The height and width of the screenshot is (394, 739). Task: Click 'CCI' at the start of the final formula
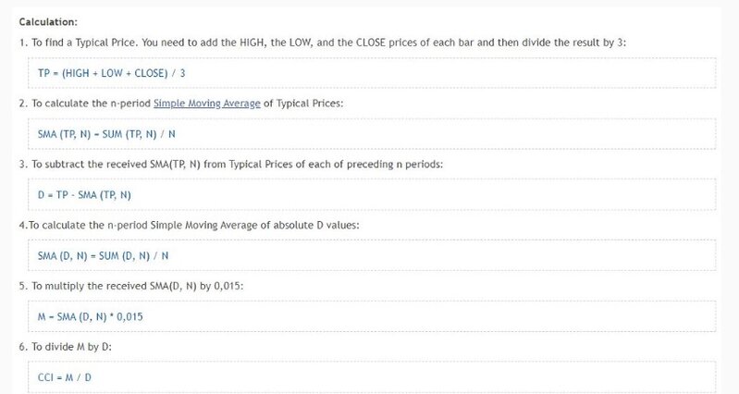[46, 377]
